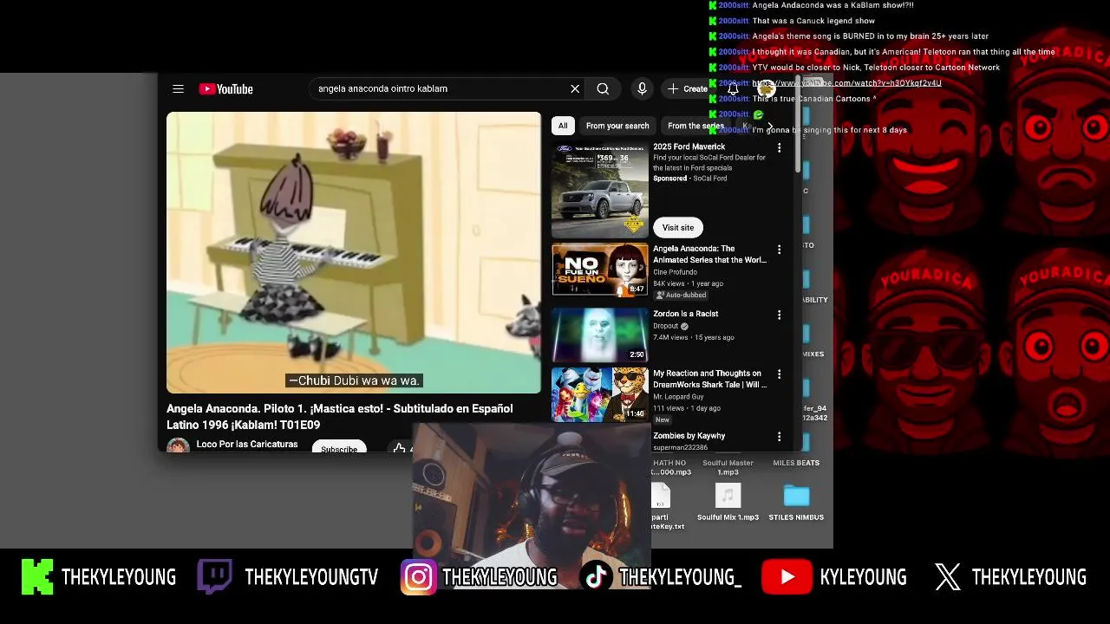Open the 'Cine Profundo' channel name

coord(675,272)
